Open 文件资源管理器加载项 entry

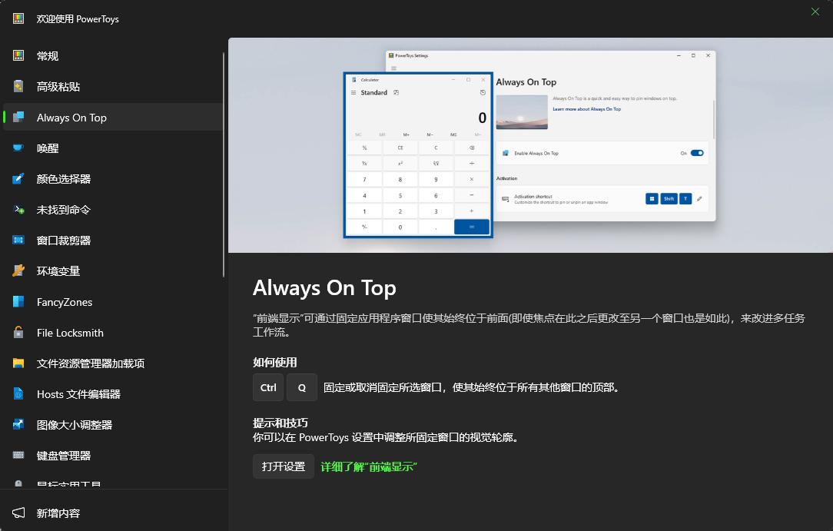click(113, 363)
